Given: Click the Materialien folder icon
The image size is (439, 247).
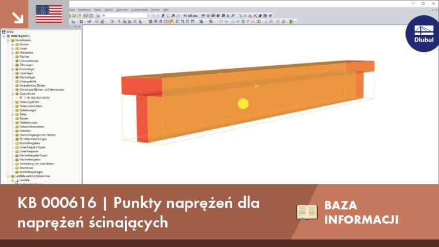Looking at the screenshot, I should coord(17,53).
